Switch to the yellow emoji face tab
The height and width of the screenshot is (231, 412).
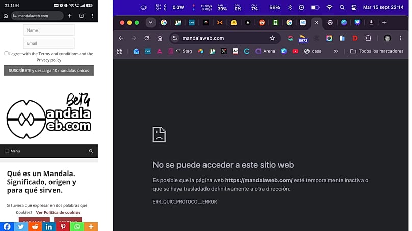click(x=234, y=23)
